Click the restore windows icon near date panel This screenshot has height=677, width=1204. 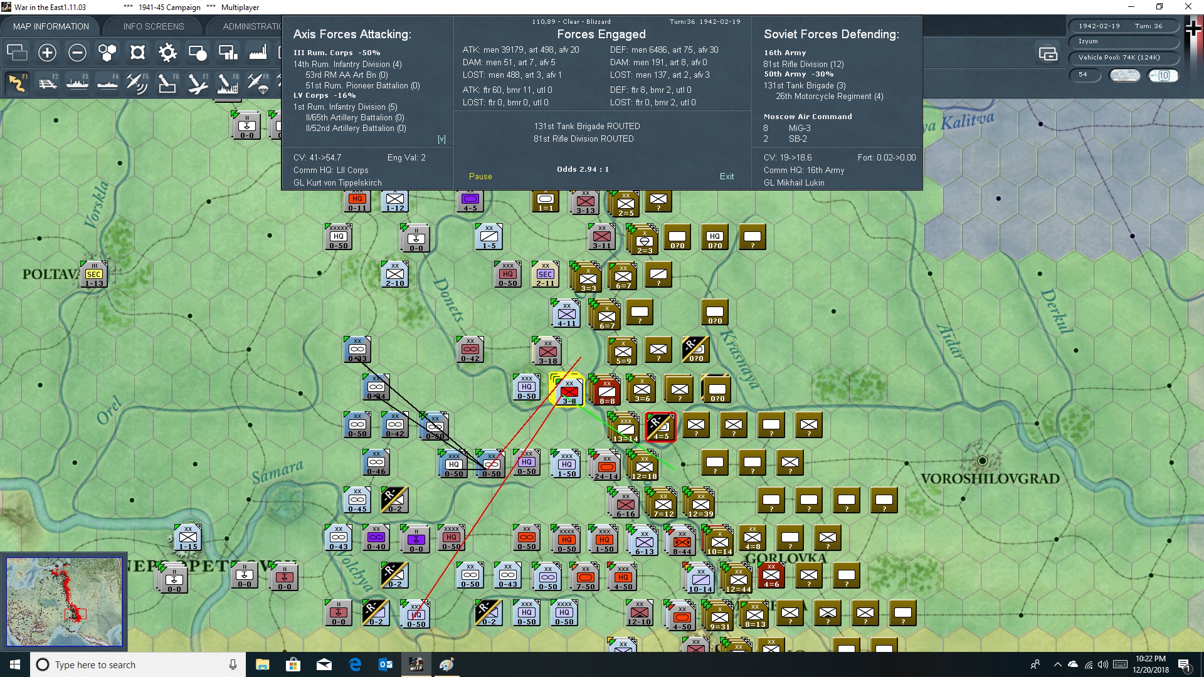click(1048, 54)
